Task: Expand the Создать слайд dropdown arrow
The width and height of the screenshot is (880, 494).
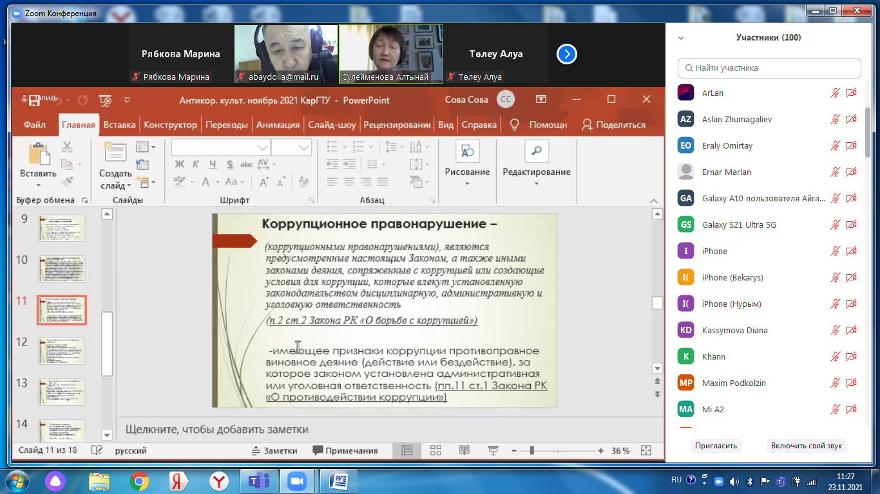Action: tap(129, 186)
